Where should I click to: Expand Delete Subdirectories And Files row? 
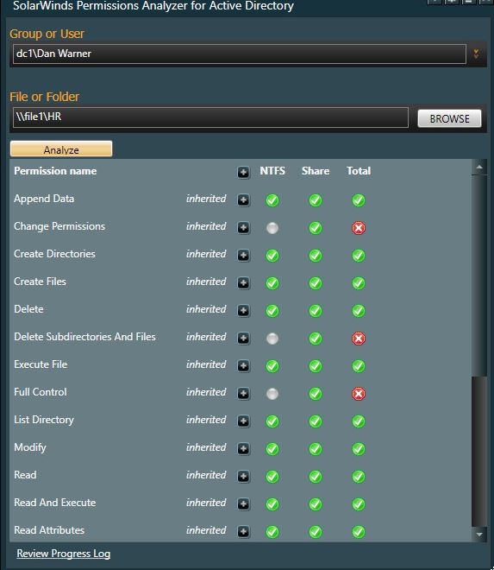tap(244, 338)
